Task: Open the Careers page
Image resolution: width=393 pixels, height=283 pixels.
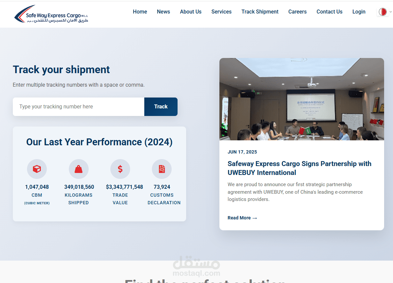Action: tap(297, 12)
